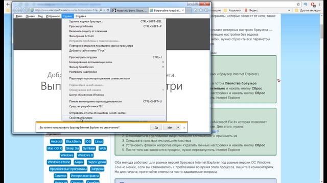
Task: Open the Вид menu
Action: tap(40, 16)
